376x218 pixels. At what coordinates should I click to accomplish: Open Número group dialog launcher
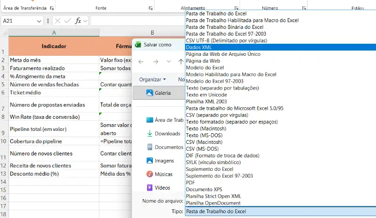[304, 8]
